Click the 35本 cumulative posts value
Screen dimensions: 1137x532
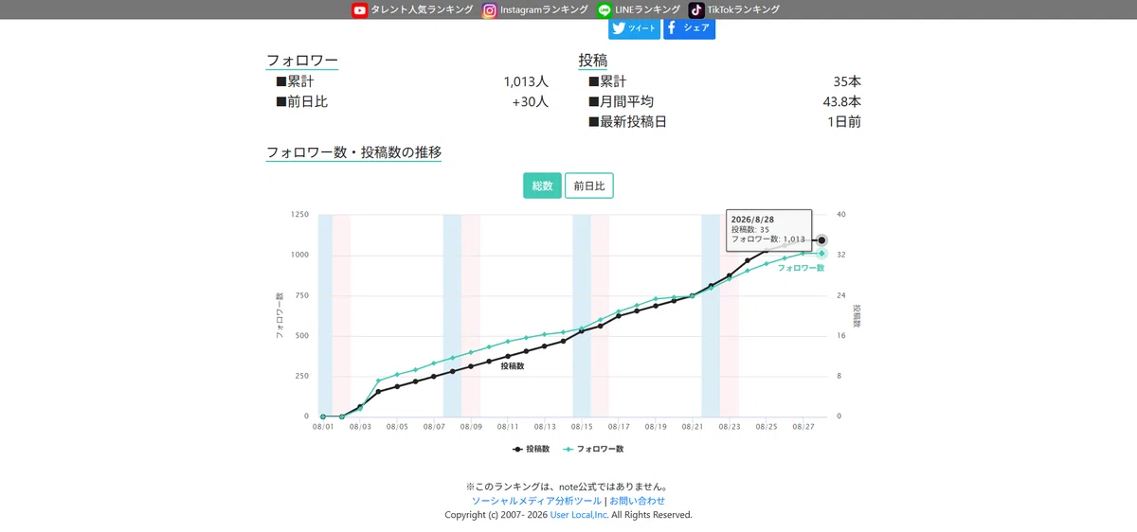point(847,81)
